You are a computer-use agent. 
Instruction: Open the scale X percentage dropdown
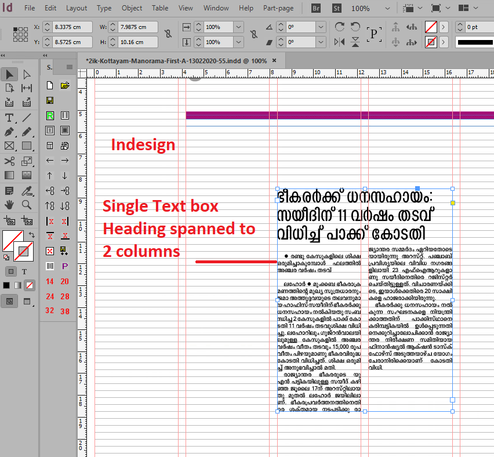click(238, 27)
